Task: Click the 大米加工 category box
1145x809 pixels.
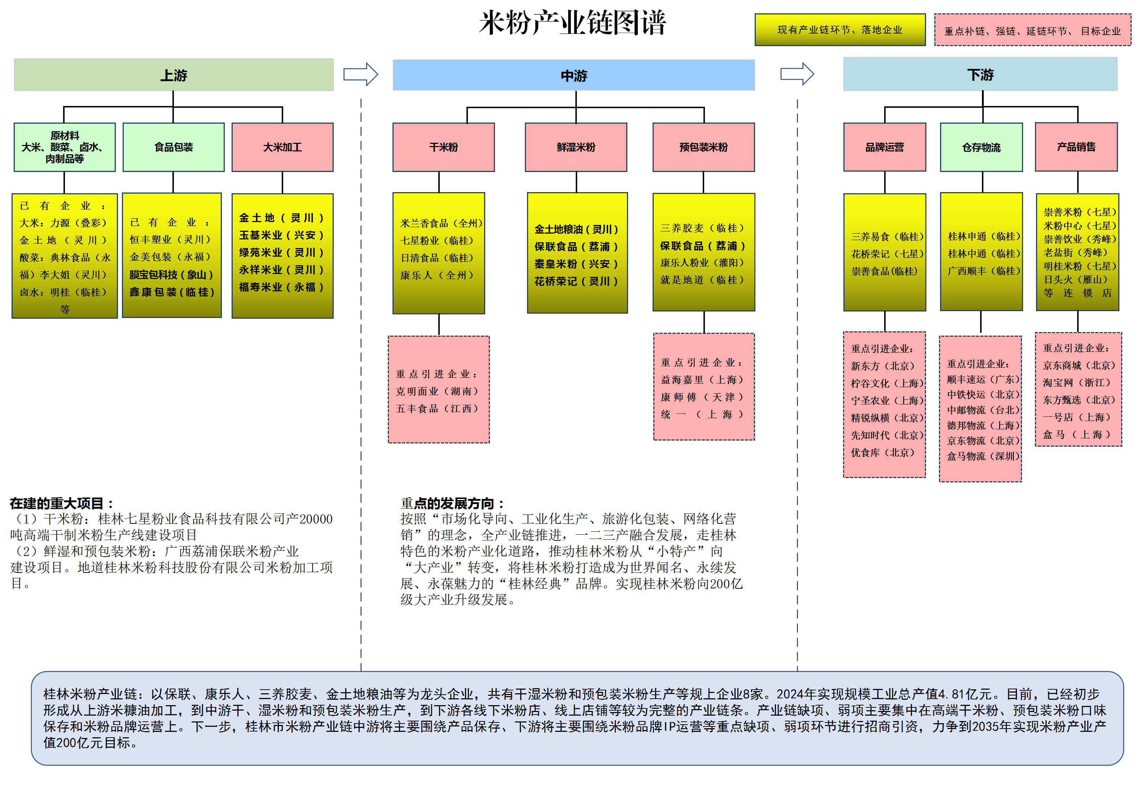Action: coord(282,147)
